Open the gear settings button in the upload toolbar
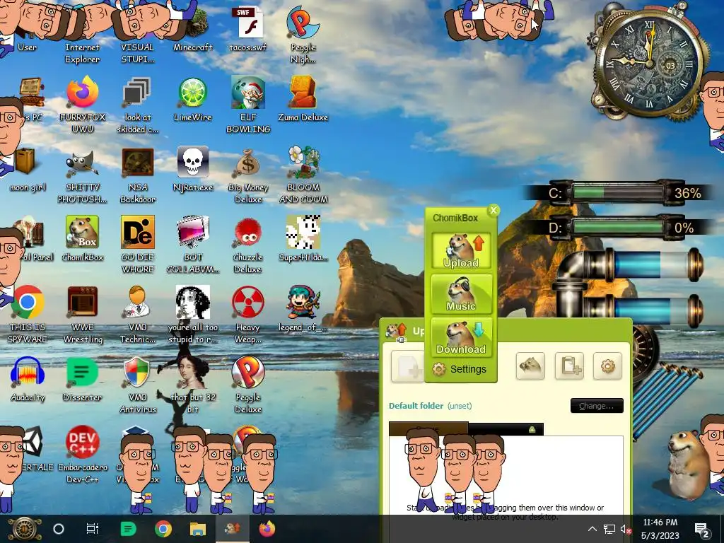Image resolution: width=724 pixels, height=543 pixels. (x=607, y=366)
